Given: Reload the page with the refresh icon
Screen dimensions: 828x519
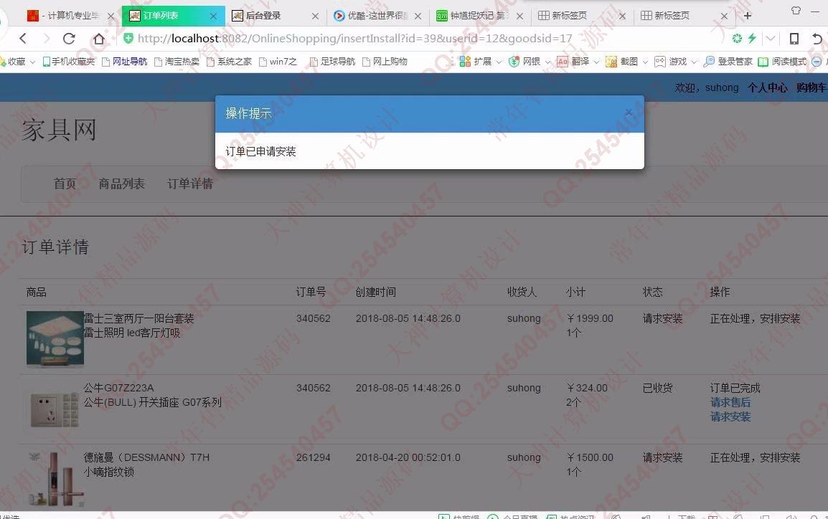Looking at the screenshot, I should pyautogui.click(x=69, y=39).
